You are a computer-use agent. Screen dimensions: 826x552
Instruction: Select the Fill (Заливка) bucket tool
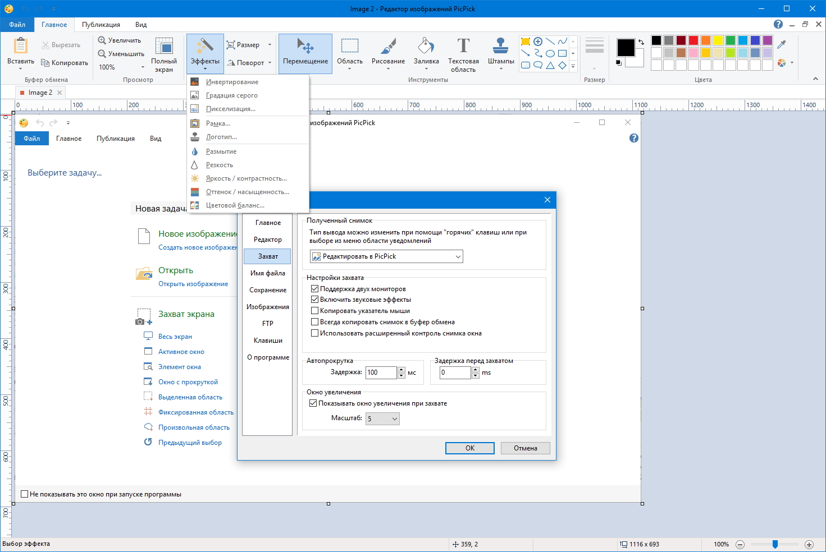(x=426, y=46)
